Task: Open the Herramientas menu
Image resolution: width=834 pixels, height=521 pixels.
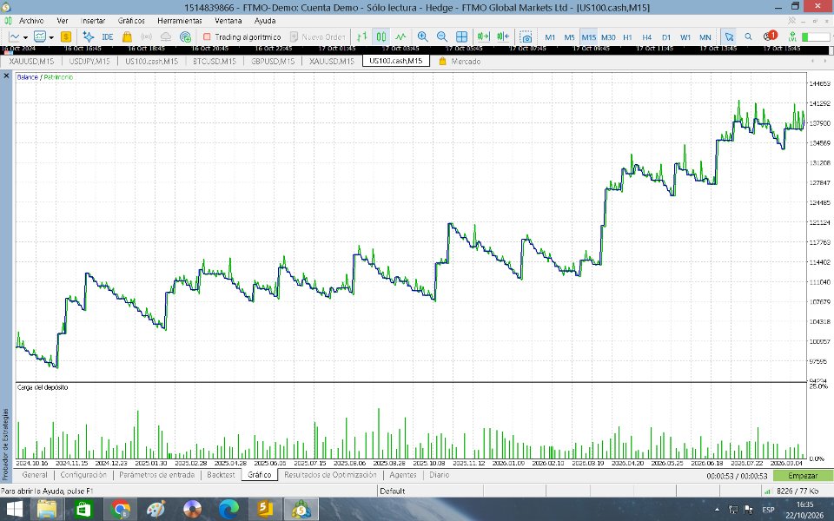Action: (x=180, y=21)
